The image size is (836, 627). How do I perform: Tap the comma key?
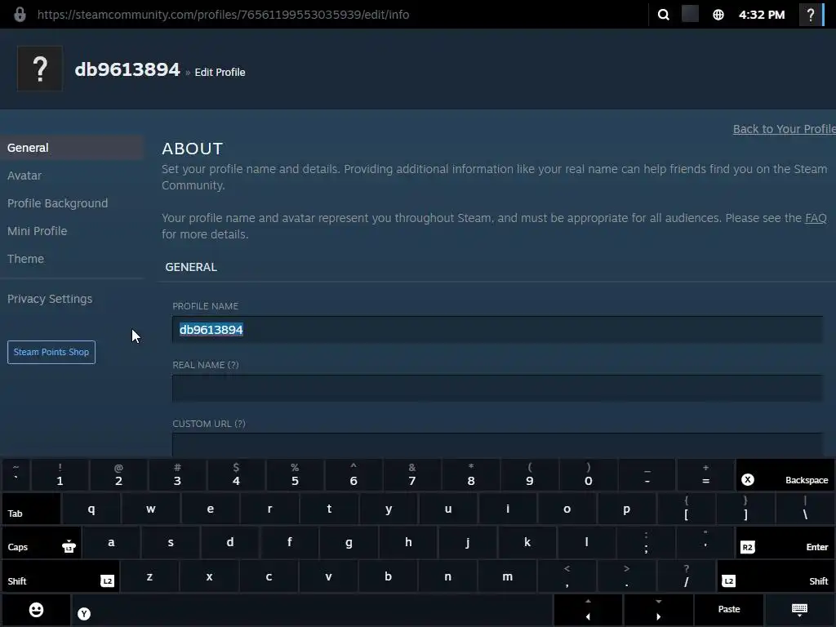point(567,576)
